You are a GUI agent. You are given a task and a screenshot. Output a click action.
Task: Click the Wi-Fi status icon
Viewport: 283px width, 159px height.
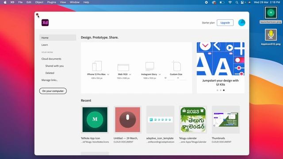[x=230, y=2]
